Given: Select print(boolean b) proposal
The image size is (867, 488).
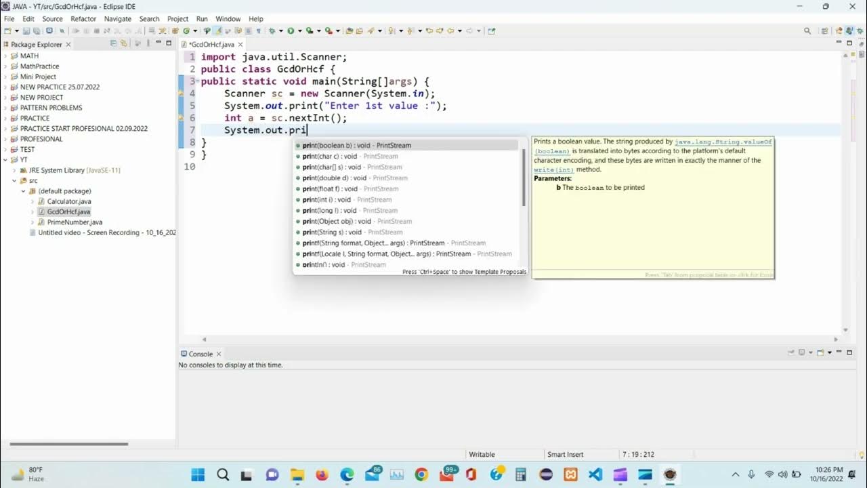Looking at the screenshot, I should 406,145.
